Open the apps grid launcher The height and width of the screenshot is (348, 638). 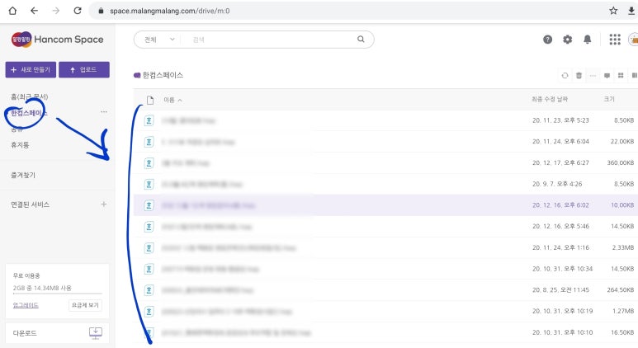tap(614, 40)
